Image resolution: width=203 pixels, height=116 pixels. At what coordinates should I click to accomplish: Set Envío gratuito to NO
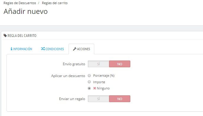point(120,64)
